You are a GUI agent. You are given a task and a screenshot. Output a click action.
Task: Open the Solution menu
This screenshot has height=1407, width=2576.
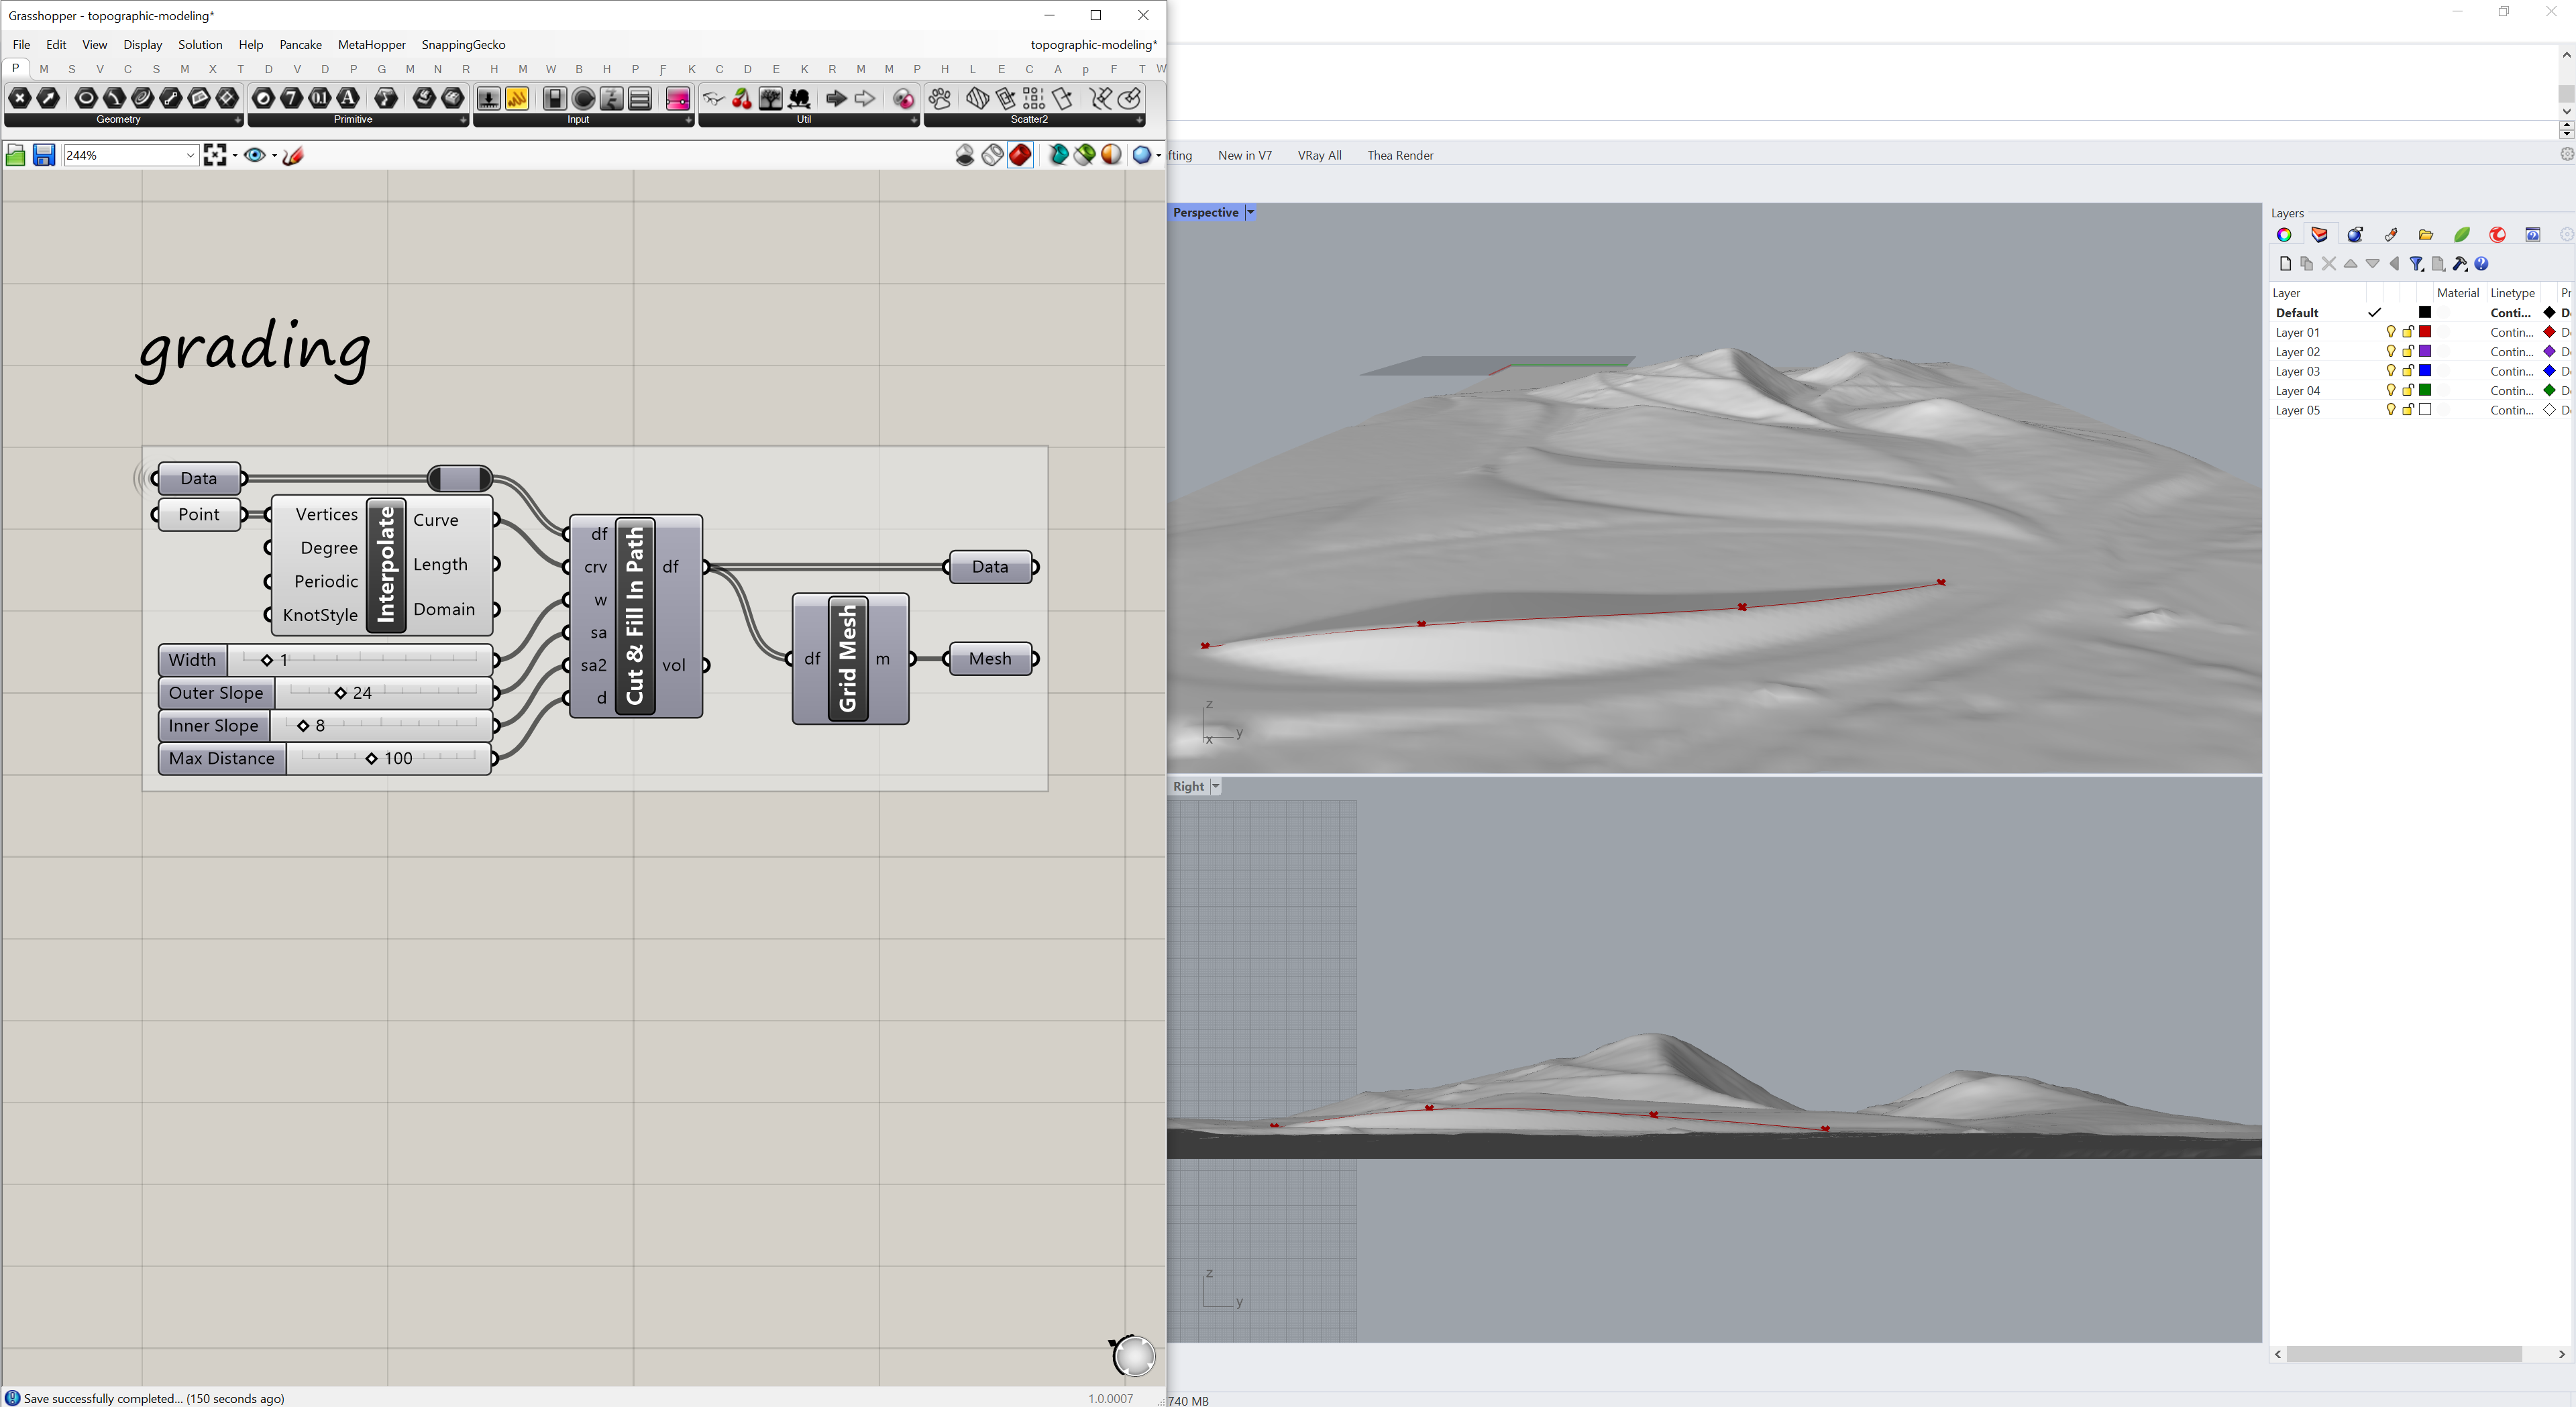[200, 45]
